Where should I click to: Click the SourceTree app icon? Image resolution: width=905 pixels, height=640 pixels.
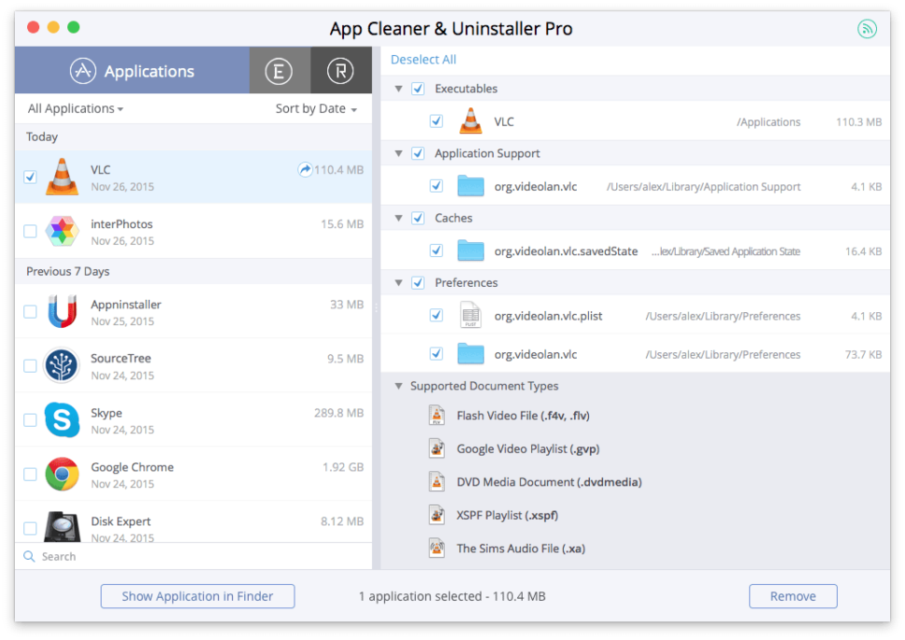click(61, 365)
